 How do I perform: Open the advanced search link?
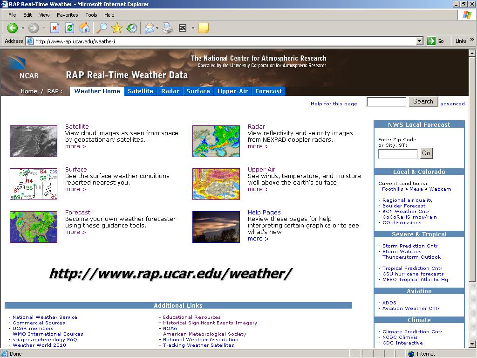[452, 103]
